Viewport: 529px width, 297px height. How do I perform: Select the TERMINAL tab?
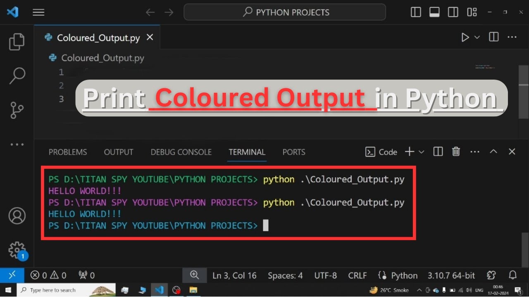(x=247, y=152)
